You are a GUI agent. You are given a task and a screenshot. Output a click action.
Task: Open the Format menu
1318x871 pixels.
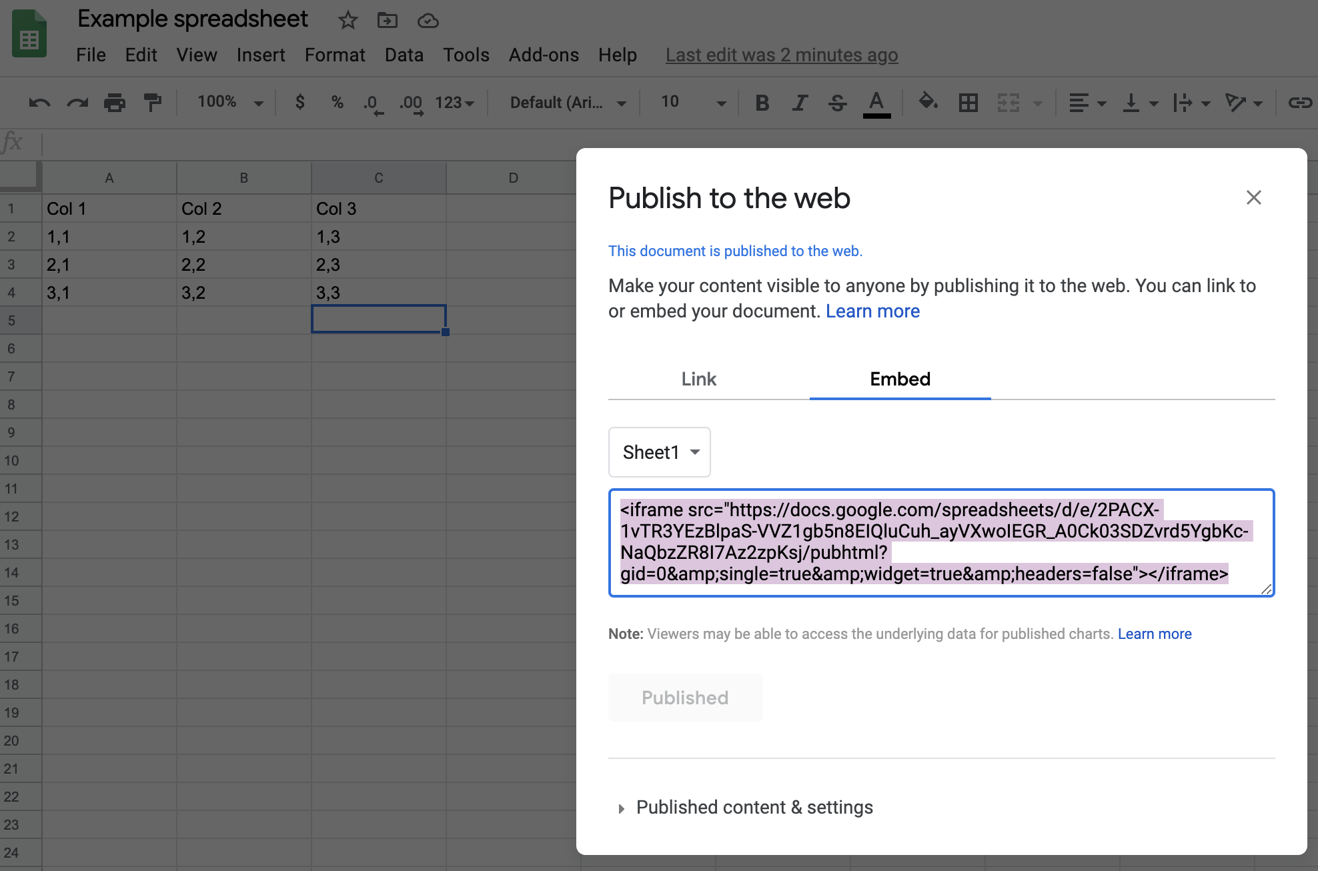(x=335, y=55)
